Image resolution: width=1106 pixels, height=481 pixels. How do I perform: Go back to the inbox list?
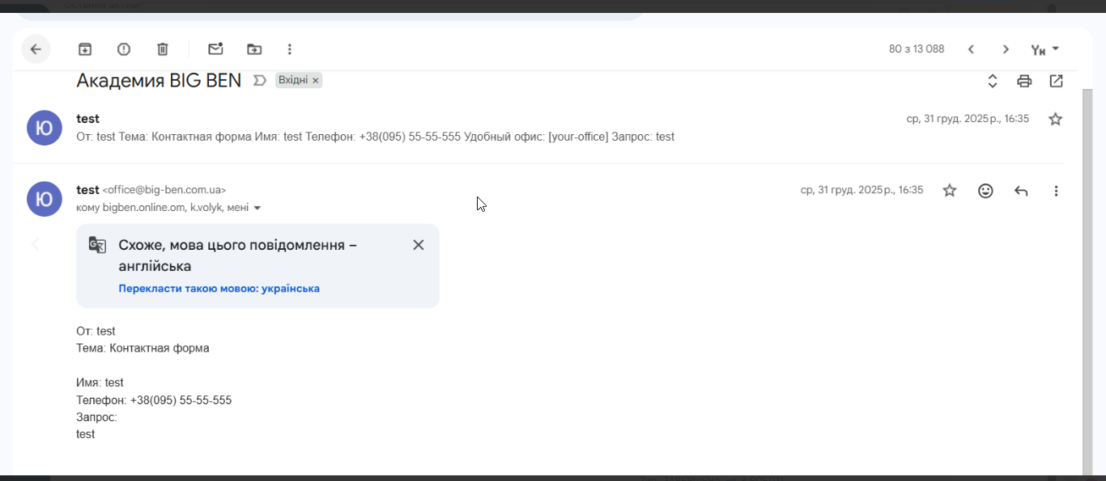[36, 49]
